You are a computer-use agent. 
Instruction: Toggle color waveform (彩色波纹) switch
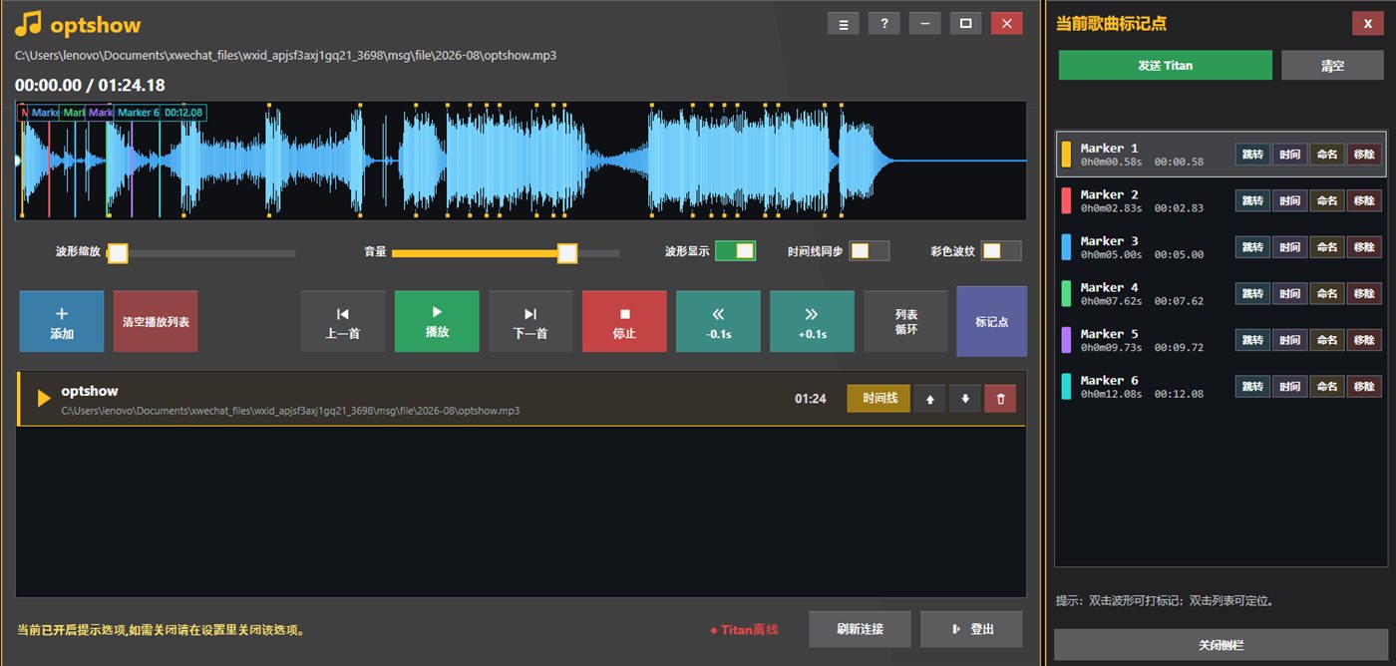1001,251
